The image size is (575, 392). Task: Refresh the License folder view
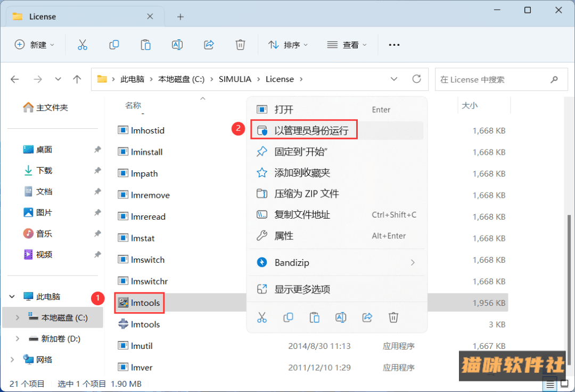pos(416,79)
